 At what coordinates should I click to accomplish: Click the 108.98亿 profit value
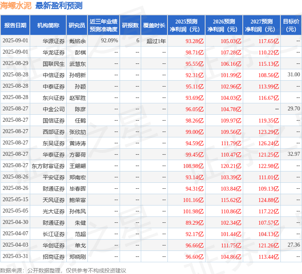pyautogui.click(x=193, y=166)
